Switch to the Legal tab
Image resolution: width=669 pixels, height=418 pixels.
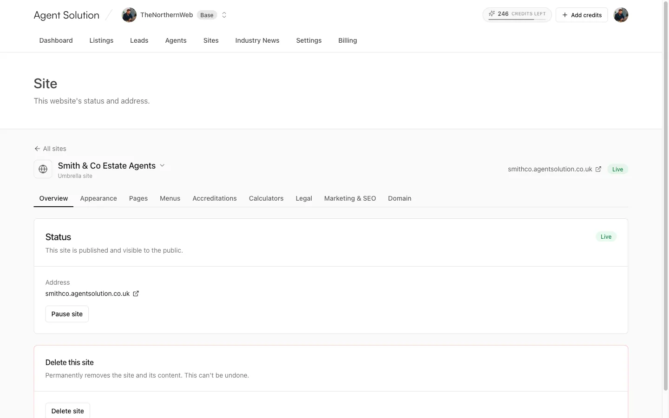tap(304, 198)
